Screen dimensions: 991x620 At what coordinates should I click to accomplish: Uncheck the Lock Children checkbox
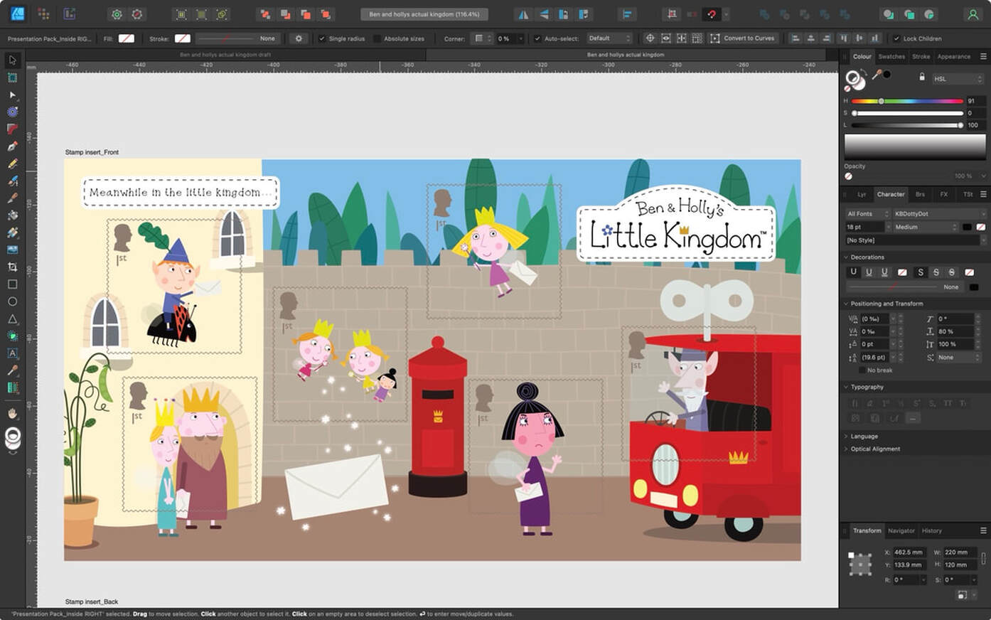coord(896,38)
